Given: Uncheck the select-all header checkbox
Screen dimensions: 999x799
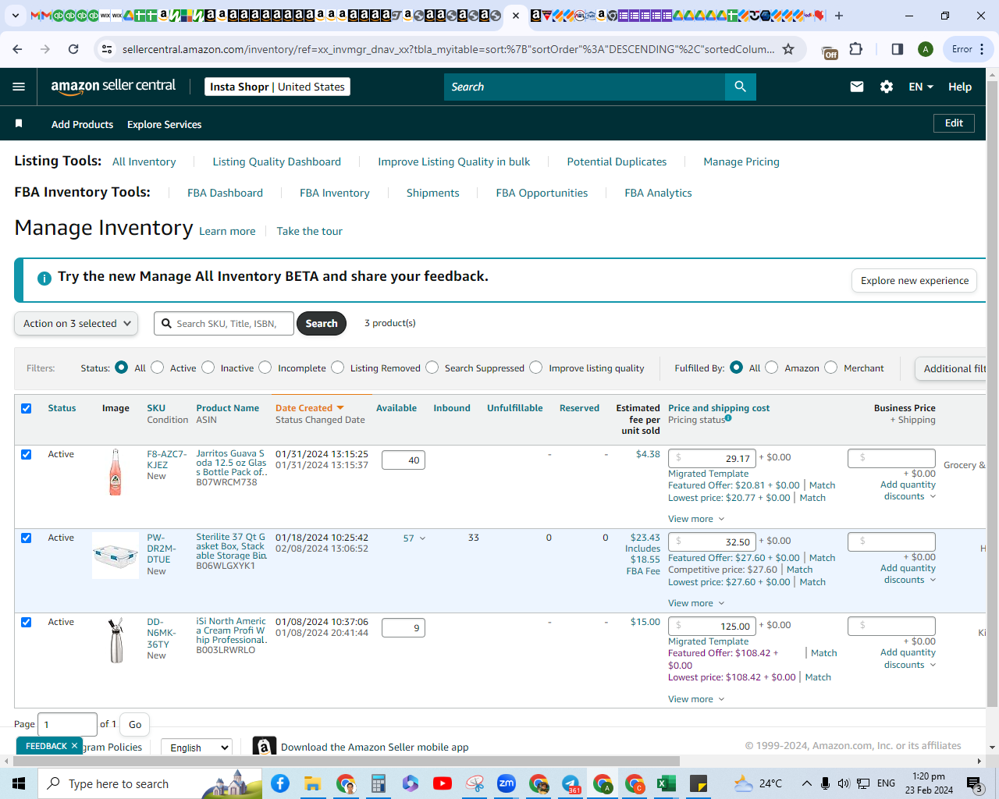Looking at the screenshot, I should pyautogui.click(x=27, y=408).
